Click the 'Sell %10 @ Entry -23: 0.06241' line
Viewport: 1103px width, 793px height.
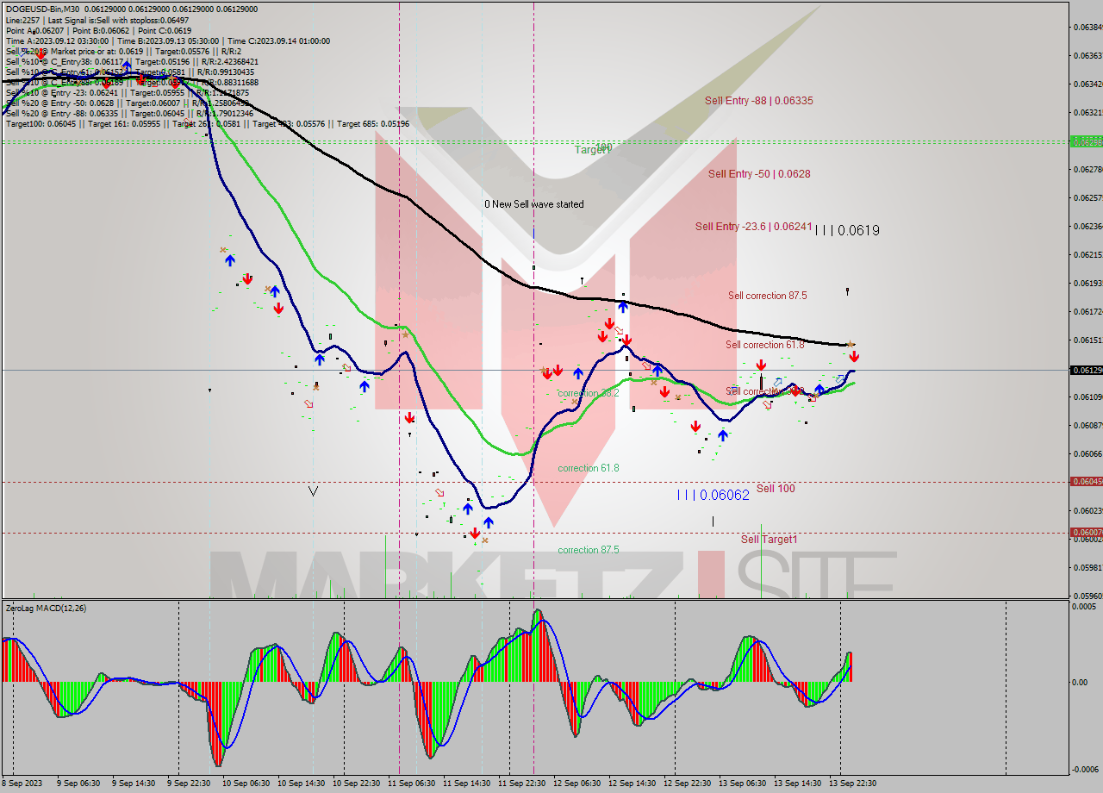pyautogui.click(x=128, y=92)
